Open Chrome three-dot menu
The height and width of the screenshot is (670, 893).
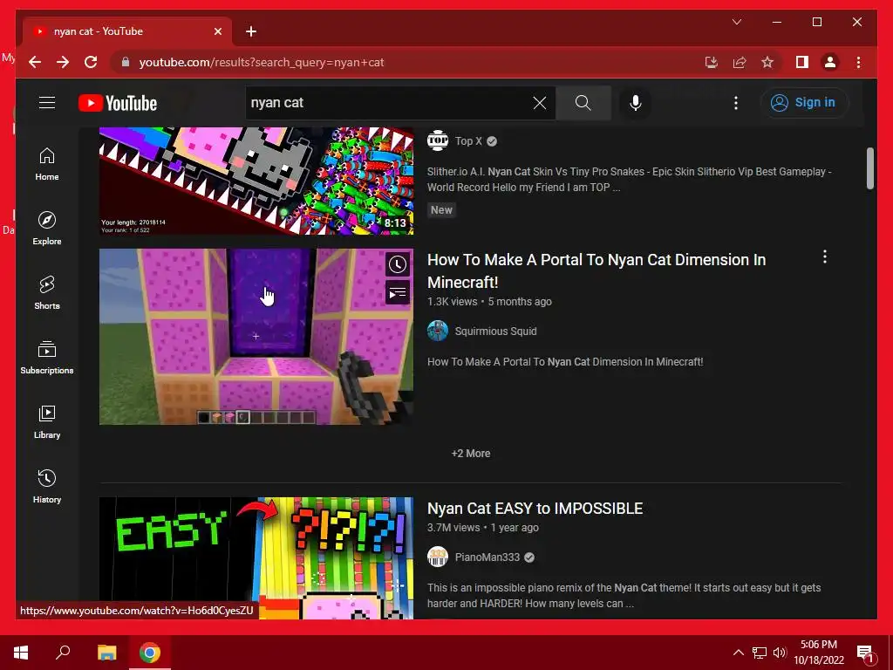point(858,62)
